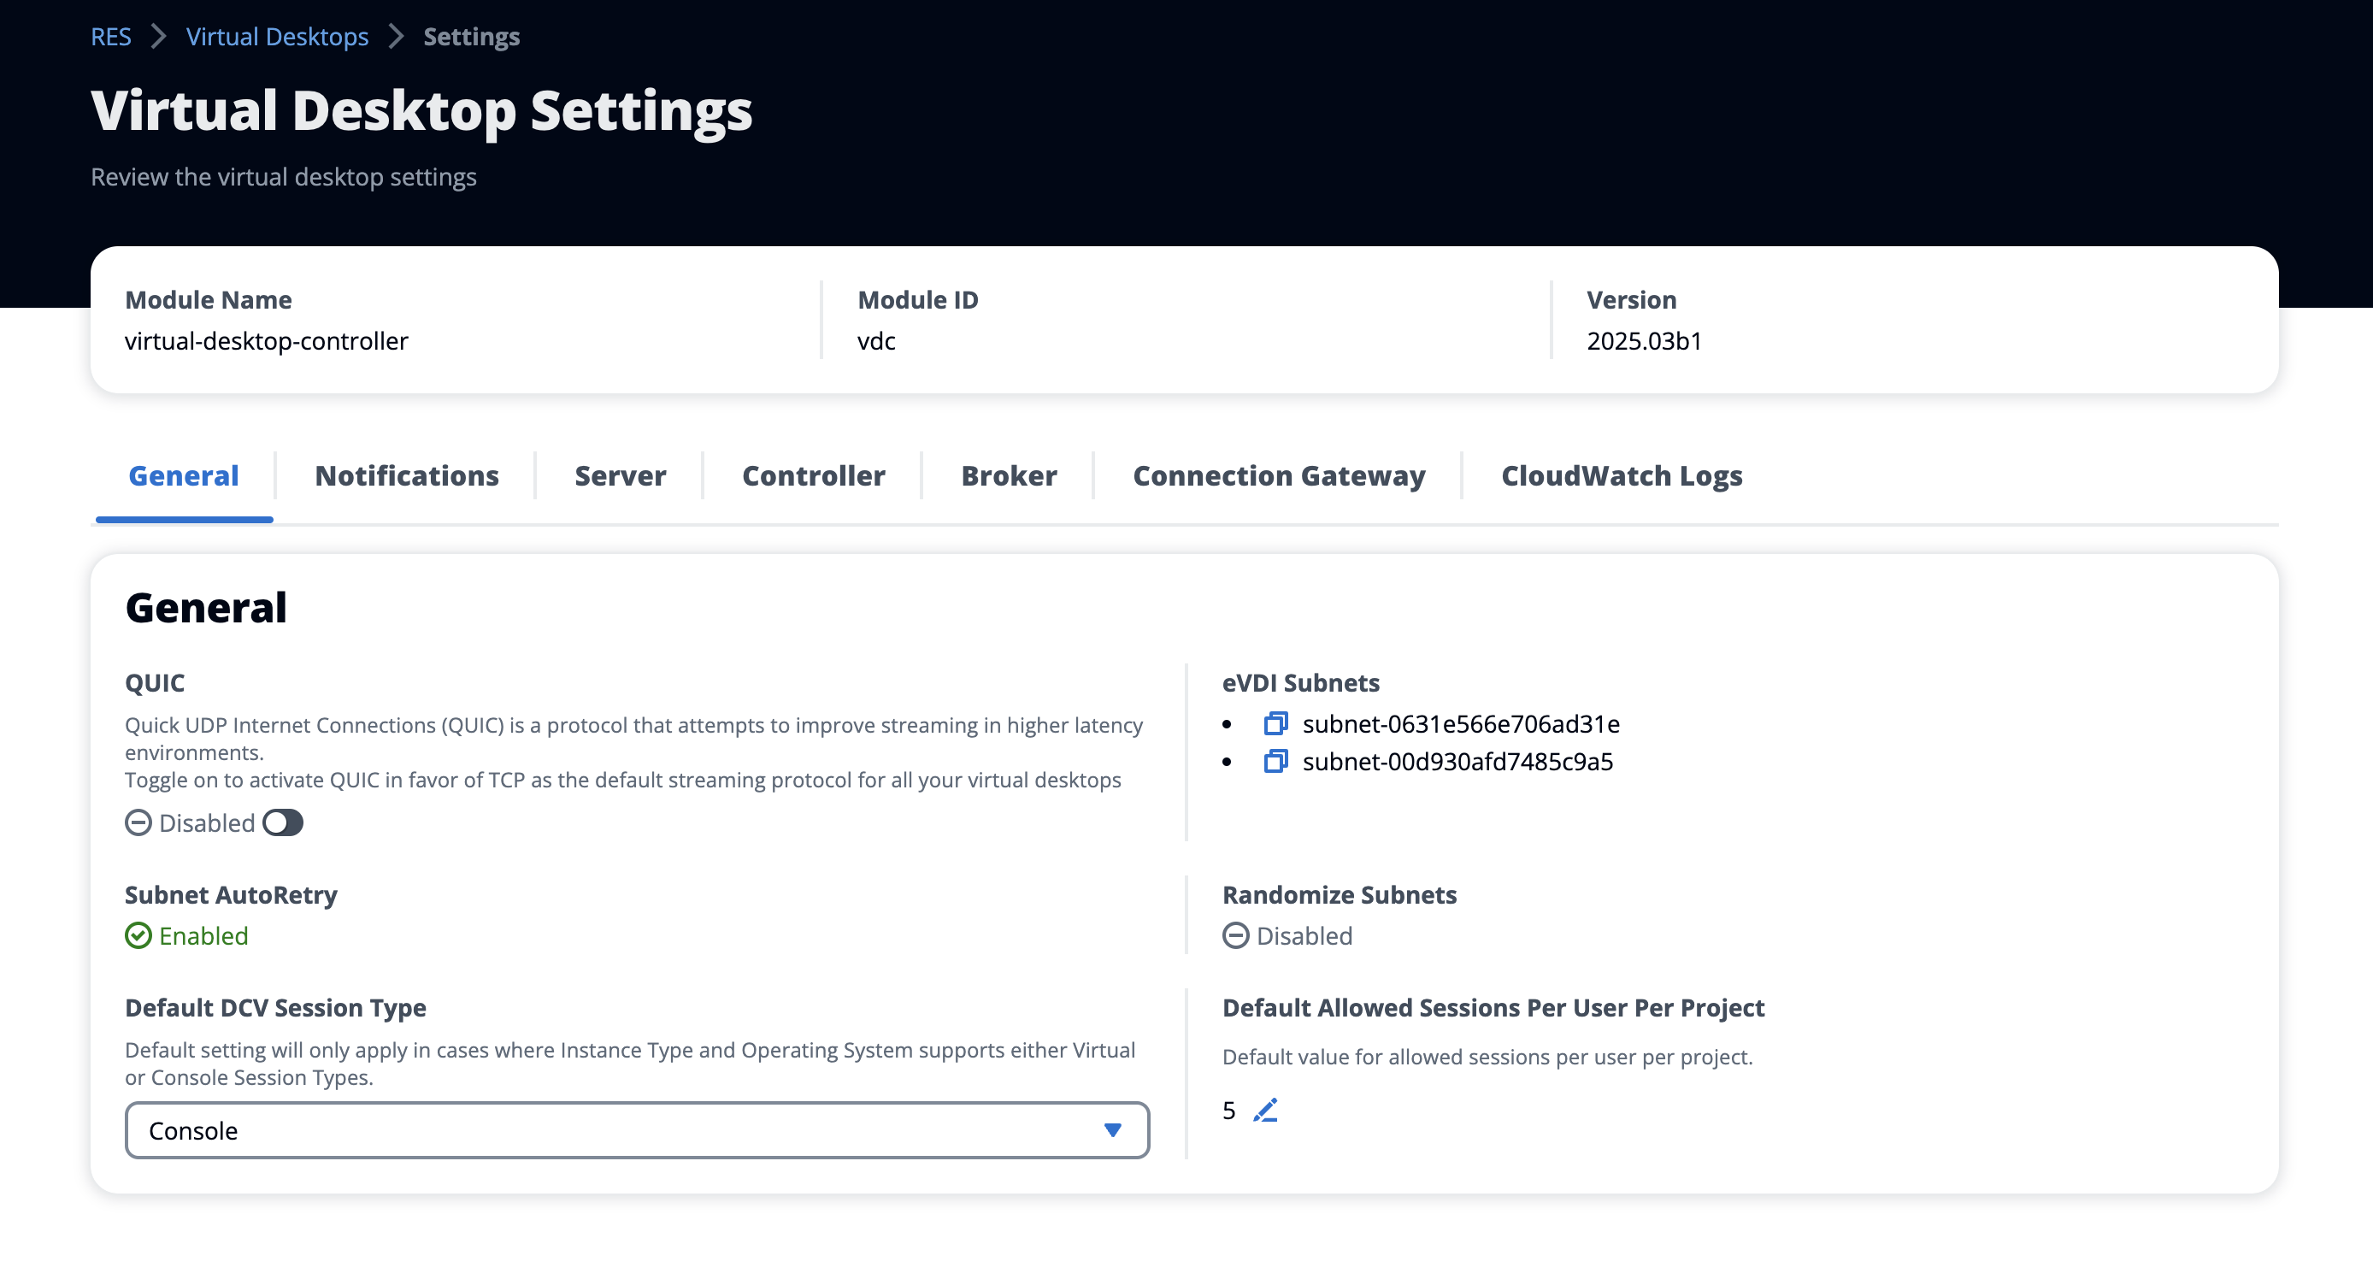Screen dimensions: 2373x1279
Task: Open the Connection Gateway tab
Action: 1279,475
